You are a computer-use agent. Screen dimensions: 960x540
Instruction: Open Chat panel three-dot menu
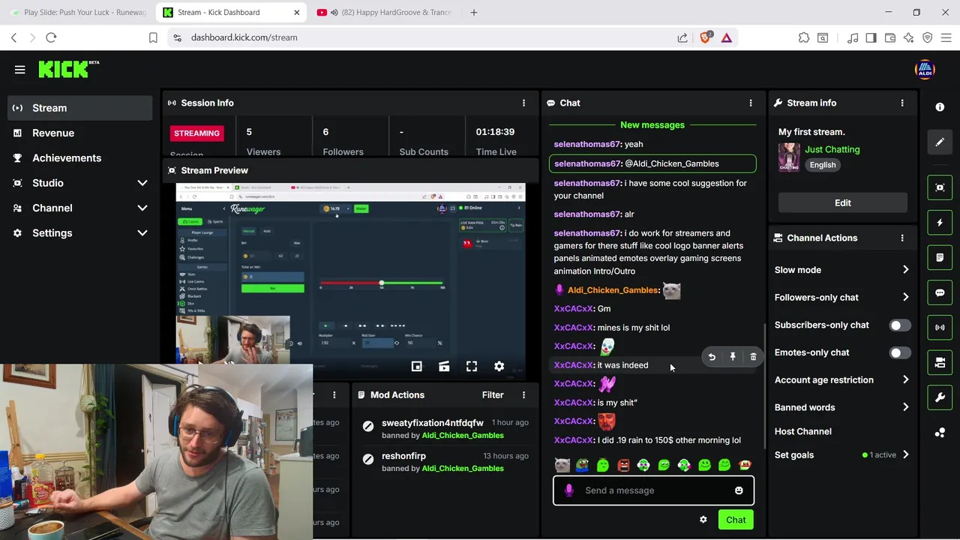750,103
